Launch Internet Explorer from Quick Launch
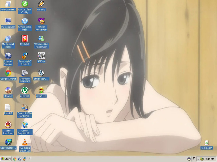Screen dimensions: 217x162 (20, 159)
